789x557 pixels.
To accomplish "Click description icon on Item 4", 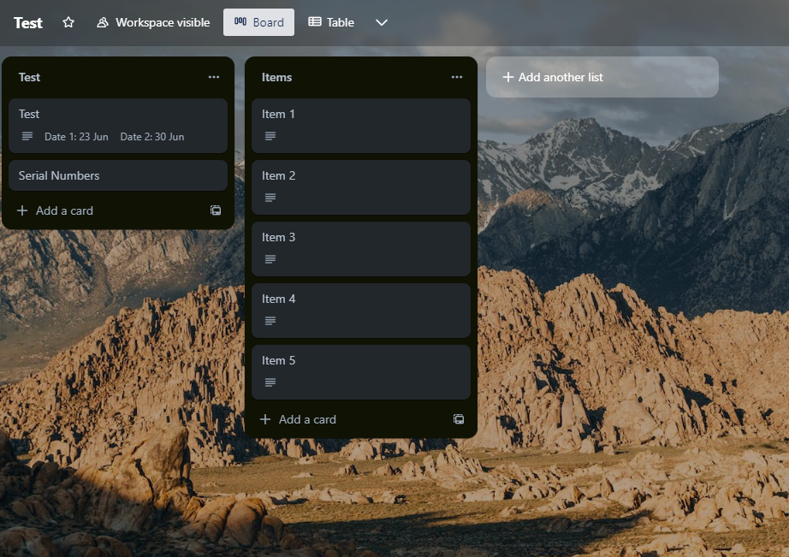I will [x=270, y=321].
